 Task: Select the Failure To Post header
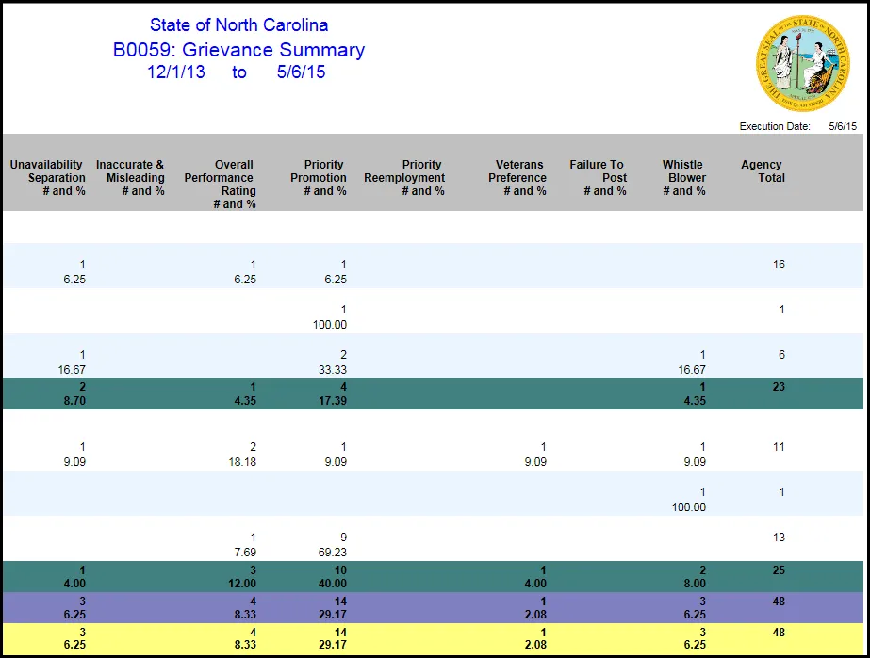(x=598, y=178)
